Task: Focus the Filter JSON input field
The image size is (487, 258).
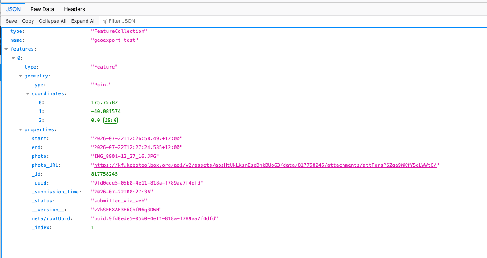Action: (x=122, y=21)
